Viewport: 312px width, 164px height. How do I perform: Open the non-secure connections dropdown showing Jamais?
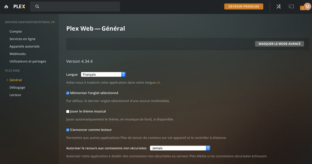[x=180, y=148]
